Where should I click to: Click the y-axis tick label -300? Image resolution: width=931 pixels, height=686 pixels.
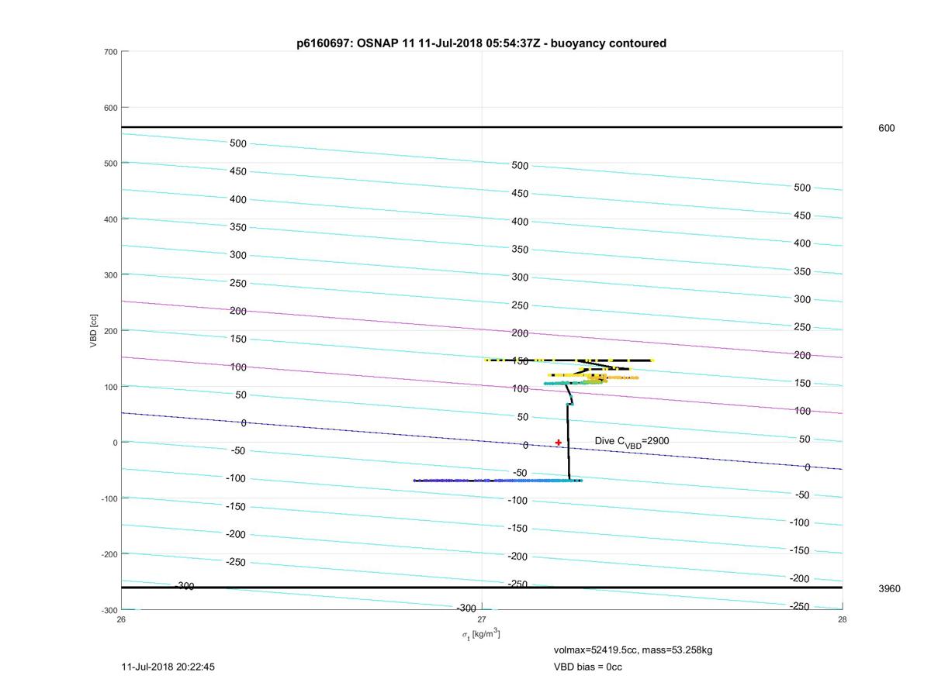click(109, 610)
